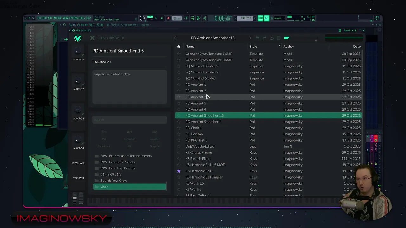The height and width of the screenshot is (228, 406).
Task: Select the KS Electric Piano preset
Action: coord(268,159)
